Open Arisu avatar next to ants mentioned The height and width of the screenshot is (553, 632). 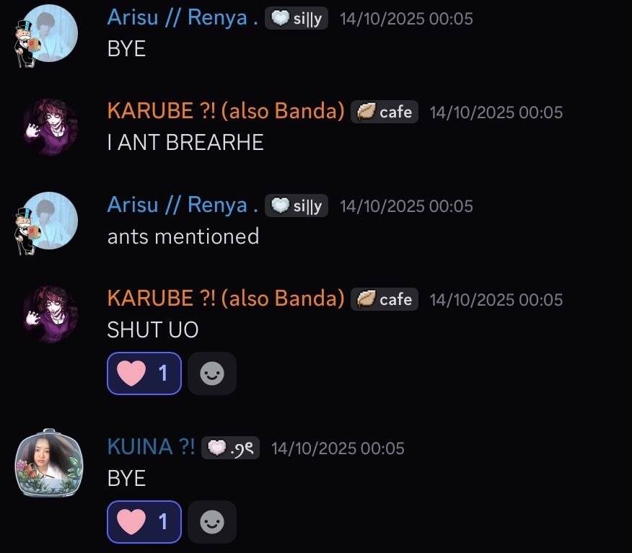(48, 222)
